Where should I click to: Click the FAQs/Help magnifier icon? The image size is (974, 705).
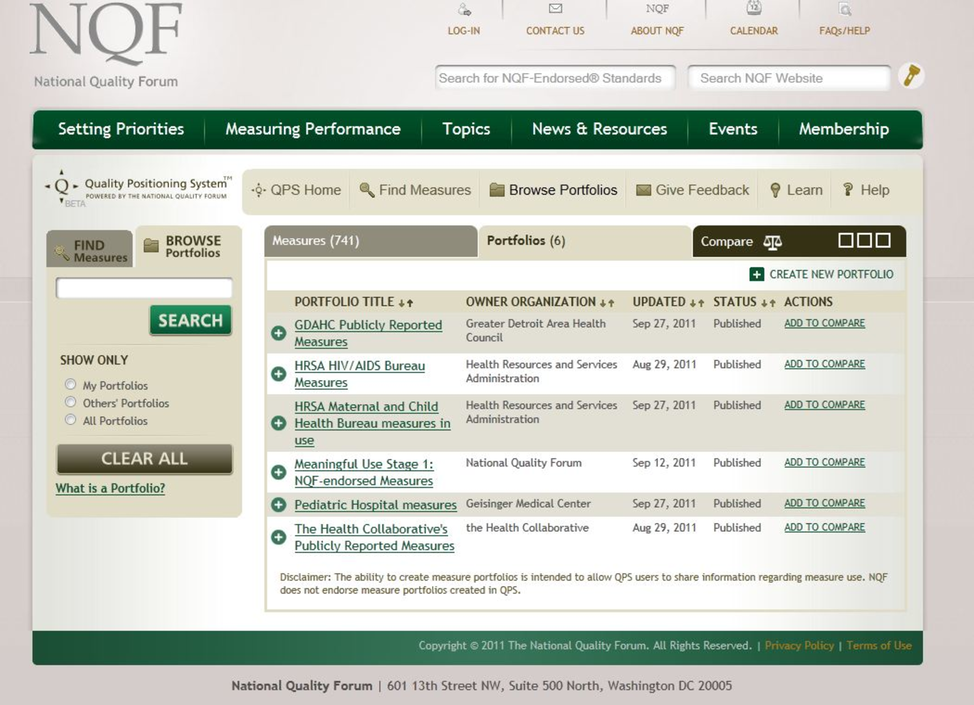[x=845, y=9]
